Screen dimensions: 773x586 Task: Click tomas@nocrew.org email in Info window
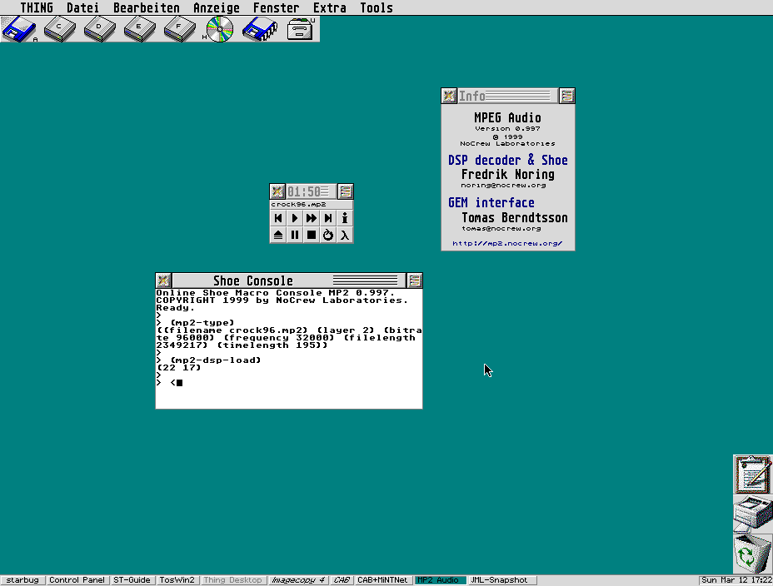point(501,229)
